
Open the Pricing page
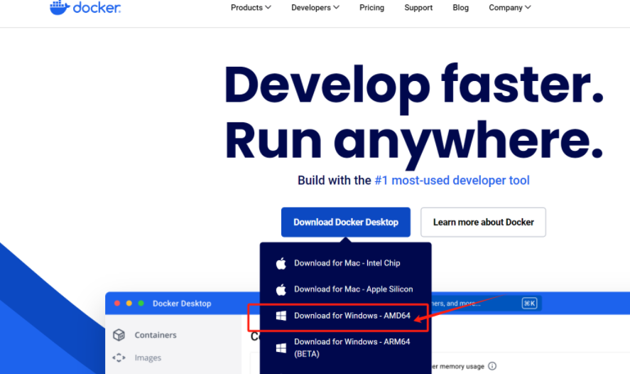click(371, 8)
